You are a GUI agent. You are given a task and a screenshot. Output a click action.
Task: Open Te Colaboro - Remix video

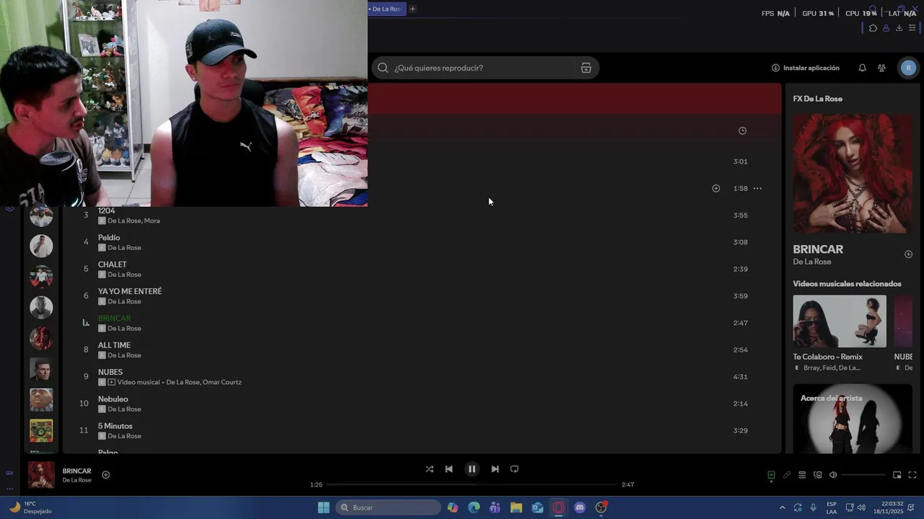click(840, 321)
